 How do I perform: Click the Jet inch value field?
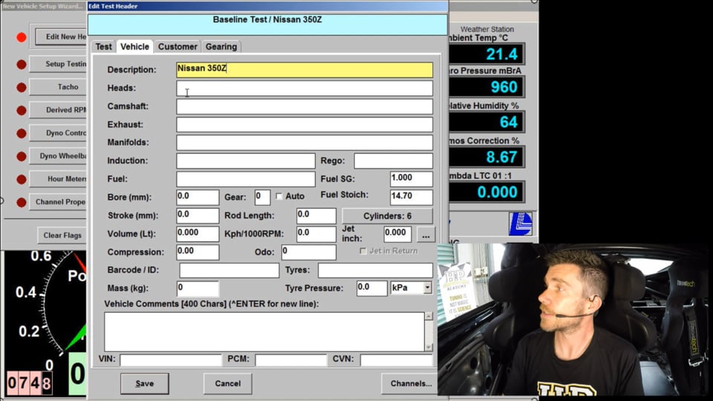(397, 234)
